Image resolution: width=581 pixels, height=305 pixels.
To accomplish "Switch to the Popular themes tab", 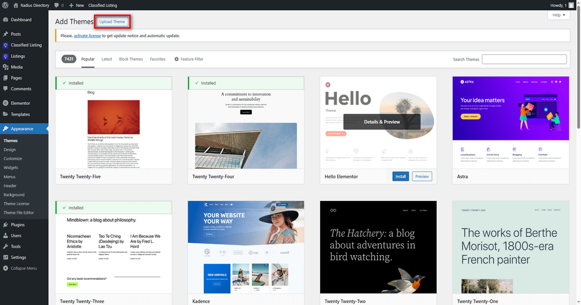I will pos(88,59).
